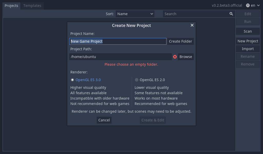Click the red error icon beside project path
This screenshot has width=263, height=154.
pyautogui.click(x=175, y=57)
